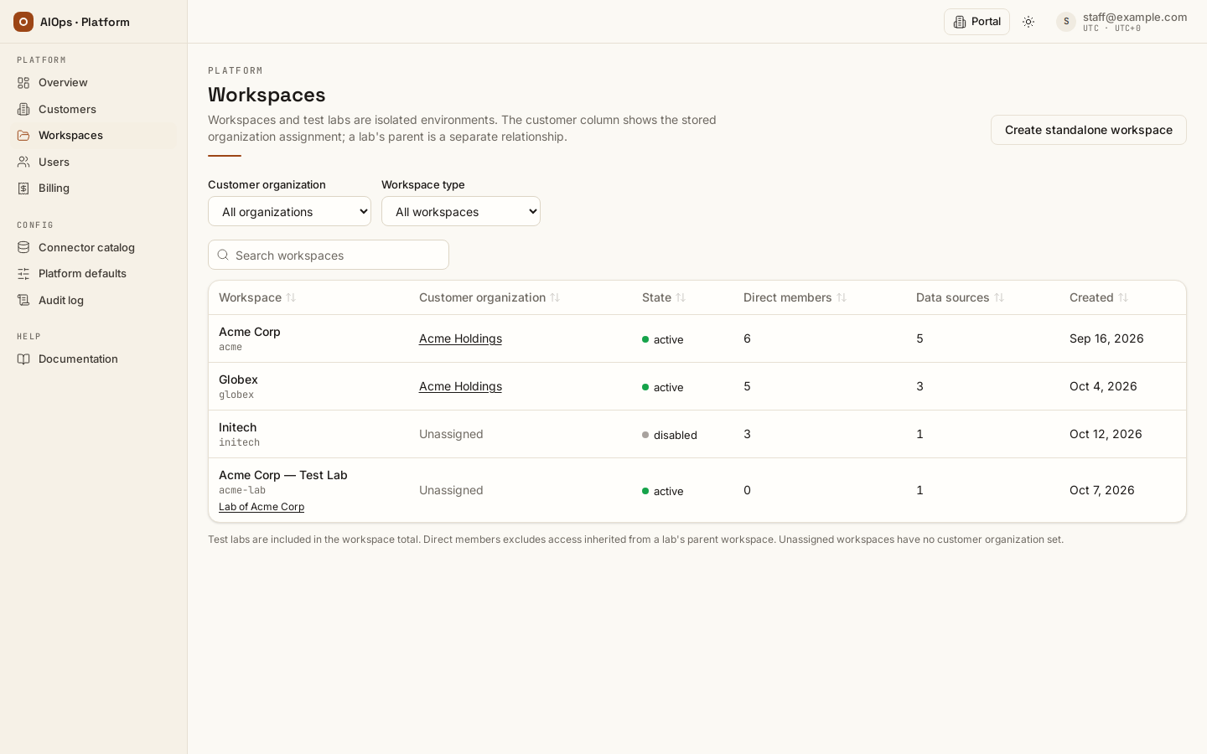Select the Globex workspace row name
Image resolution: width=1207 pixels, height=754 pixels.
pos(238,380)
